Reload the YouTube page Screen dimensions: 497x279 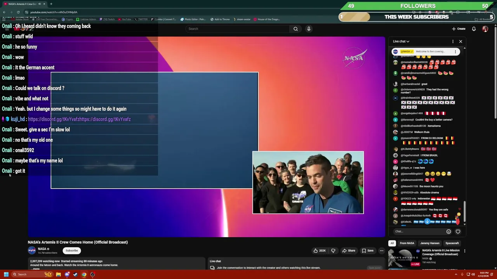tap(18, 12)
